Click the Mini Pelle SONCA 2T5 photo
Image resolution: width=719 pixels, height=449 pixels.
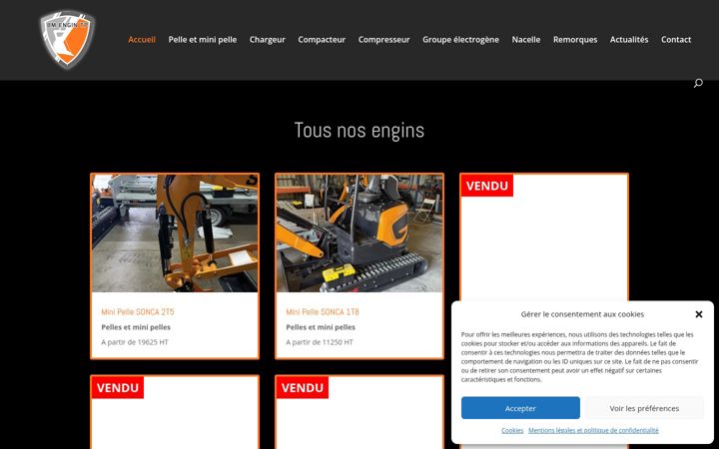point(175,233)
